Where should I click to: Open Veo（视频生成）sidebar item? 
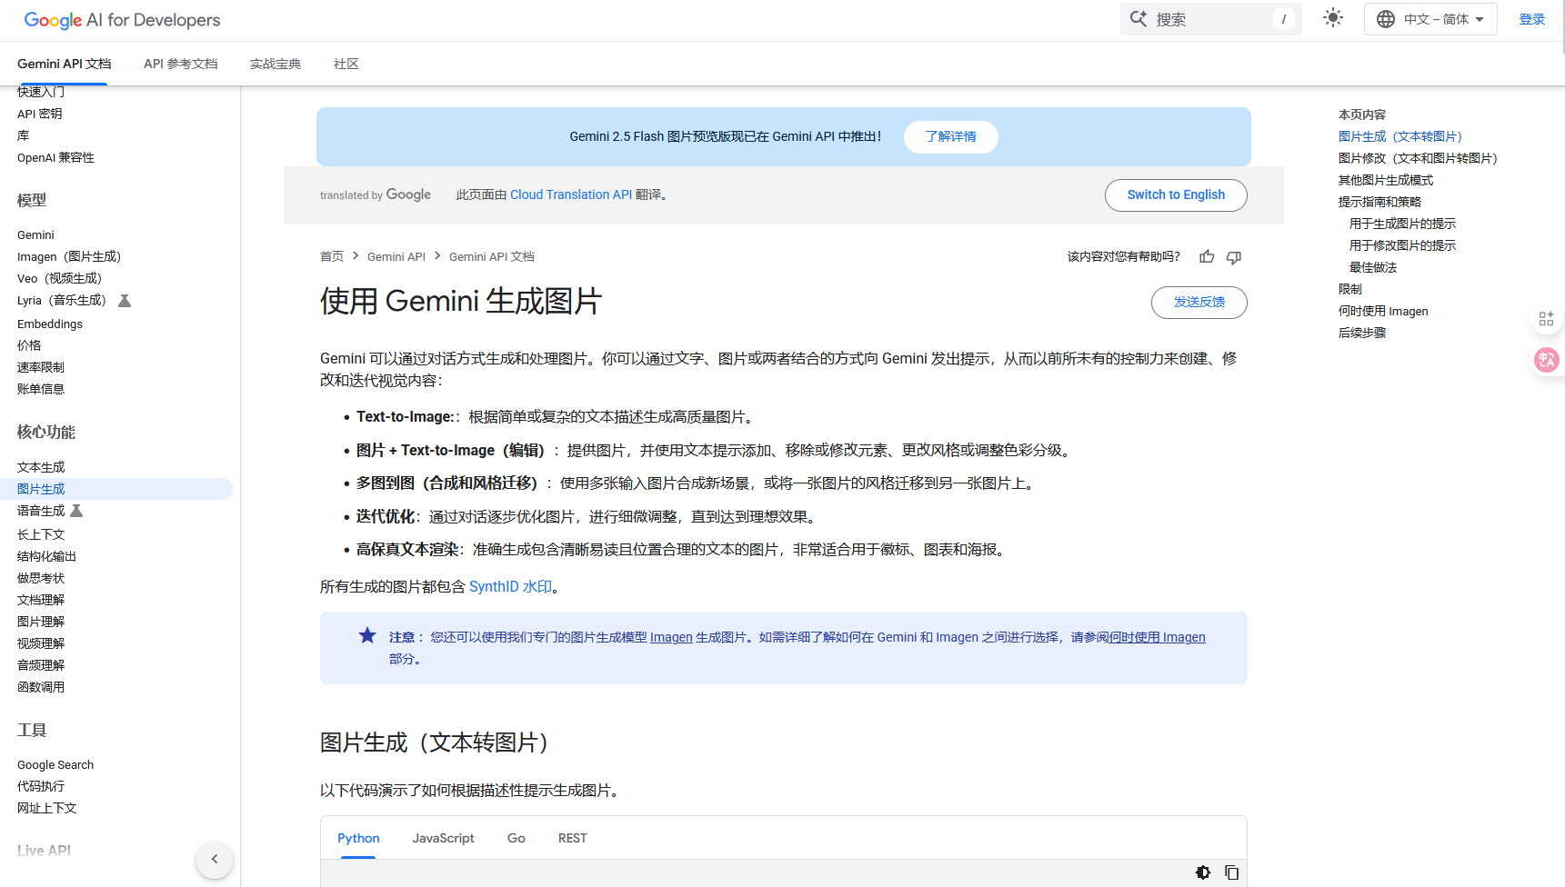[60, 278]
